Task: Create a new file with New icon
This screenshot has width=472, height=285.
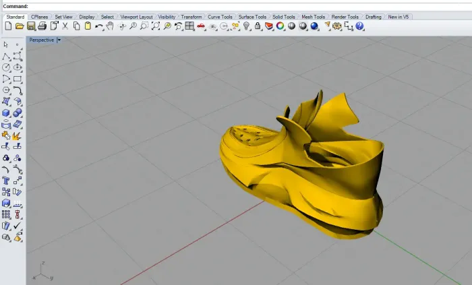Action: coord(8,26)
